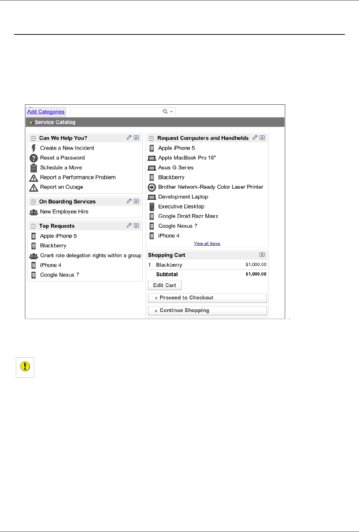Select Google Droid Razr Maxx item

coord(188,216)
